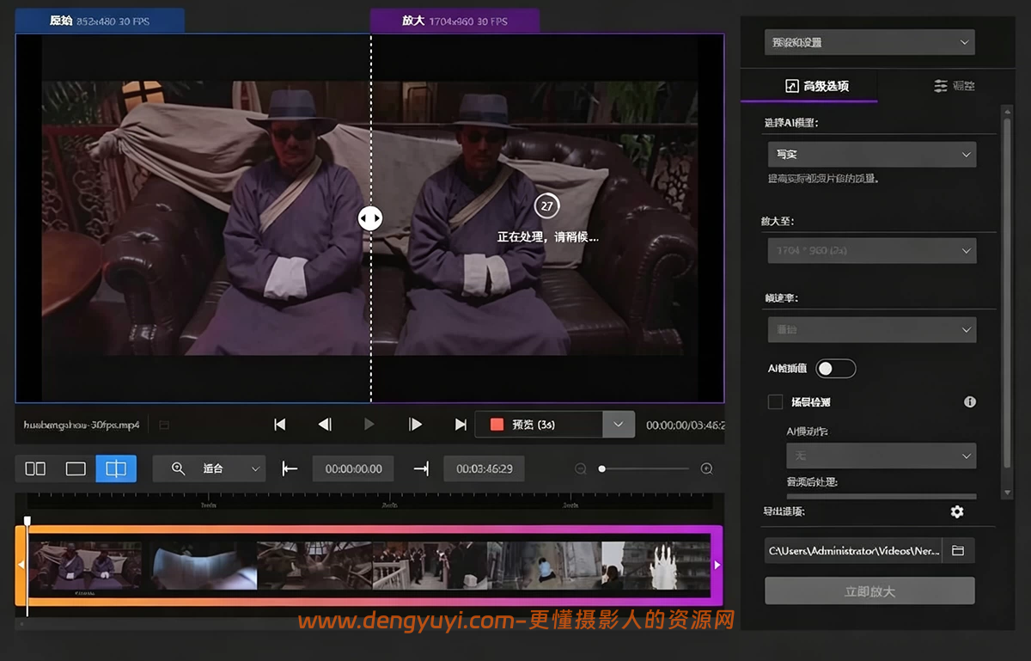Select split-screen comparison view icon
The height and width of the screenshot is (661, 1031).
pos(116,468)
